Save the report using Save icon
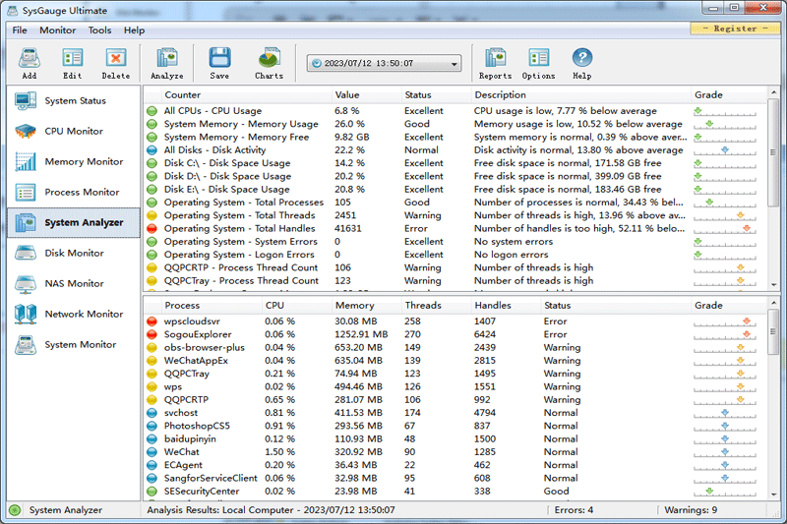Viewport: 787px width, 524px height. tap(219, 62)
